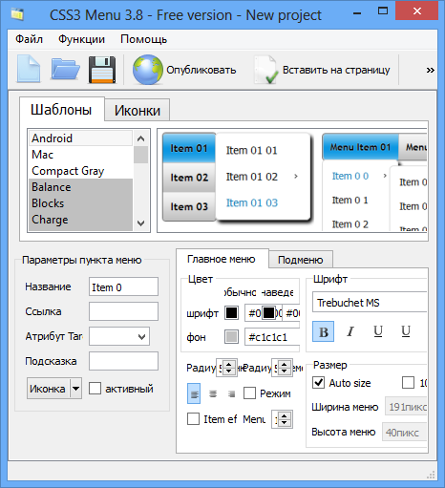Click the Ссылка input field
This screenshot has width=445, height=488.
[123, 311]
